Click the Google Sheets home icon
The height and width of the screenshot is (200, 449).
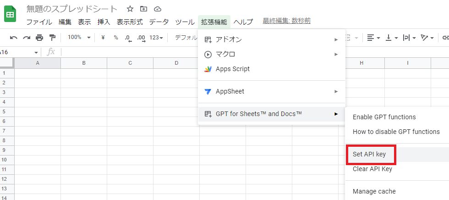pos(10,14)
